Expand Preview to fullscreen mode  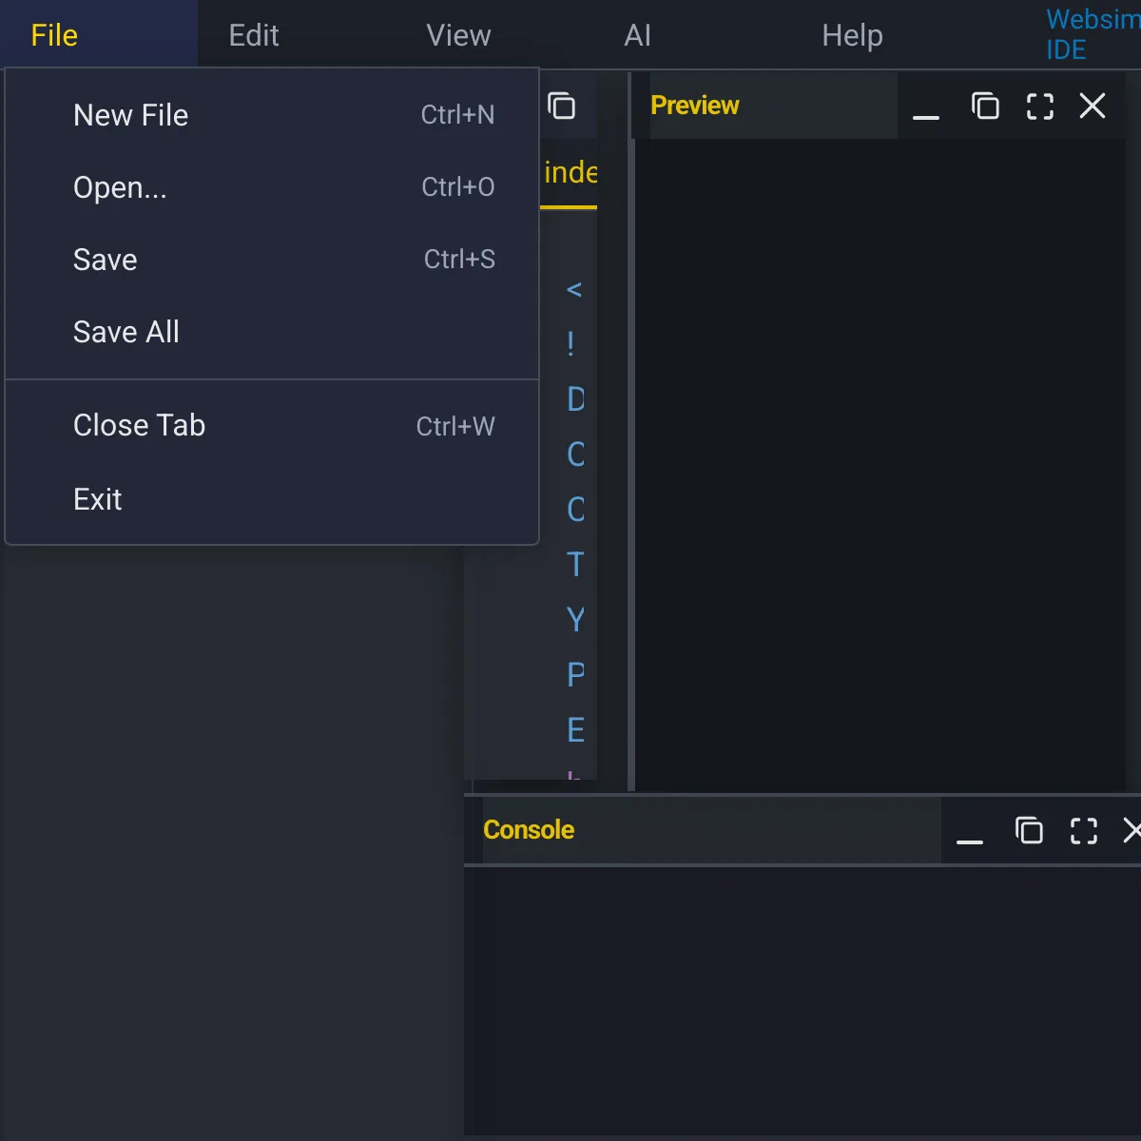tap(1039, 106)
